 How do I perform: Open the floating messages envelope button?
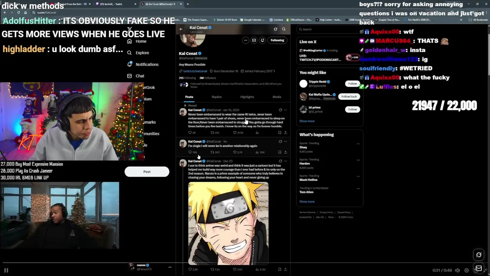[x=479, y=268]
